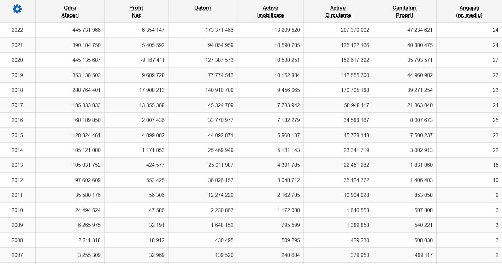
Task: Click turnover value 6 265 975
Action: coord(89,225)
